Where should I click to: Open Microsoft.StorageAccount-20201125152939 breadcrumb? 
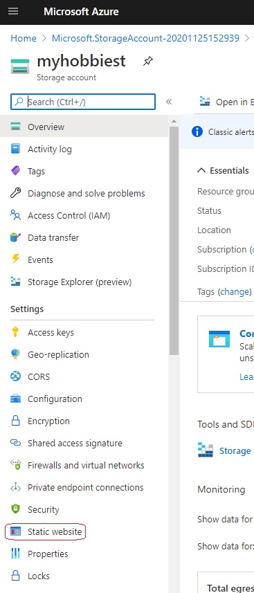click(146, 38)
